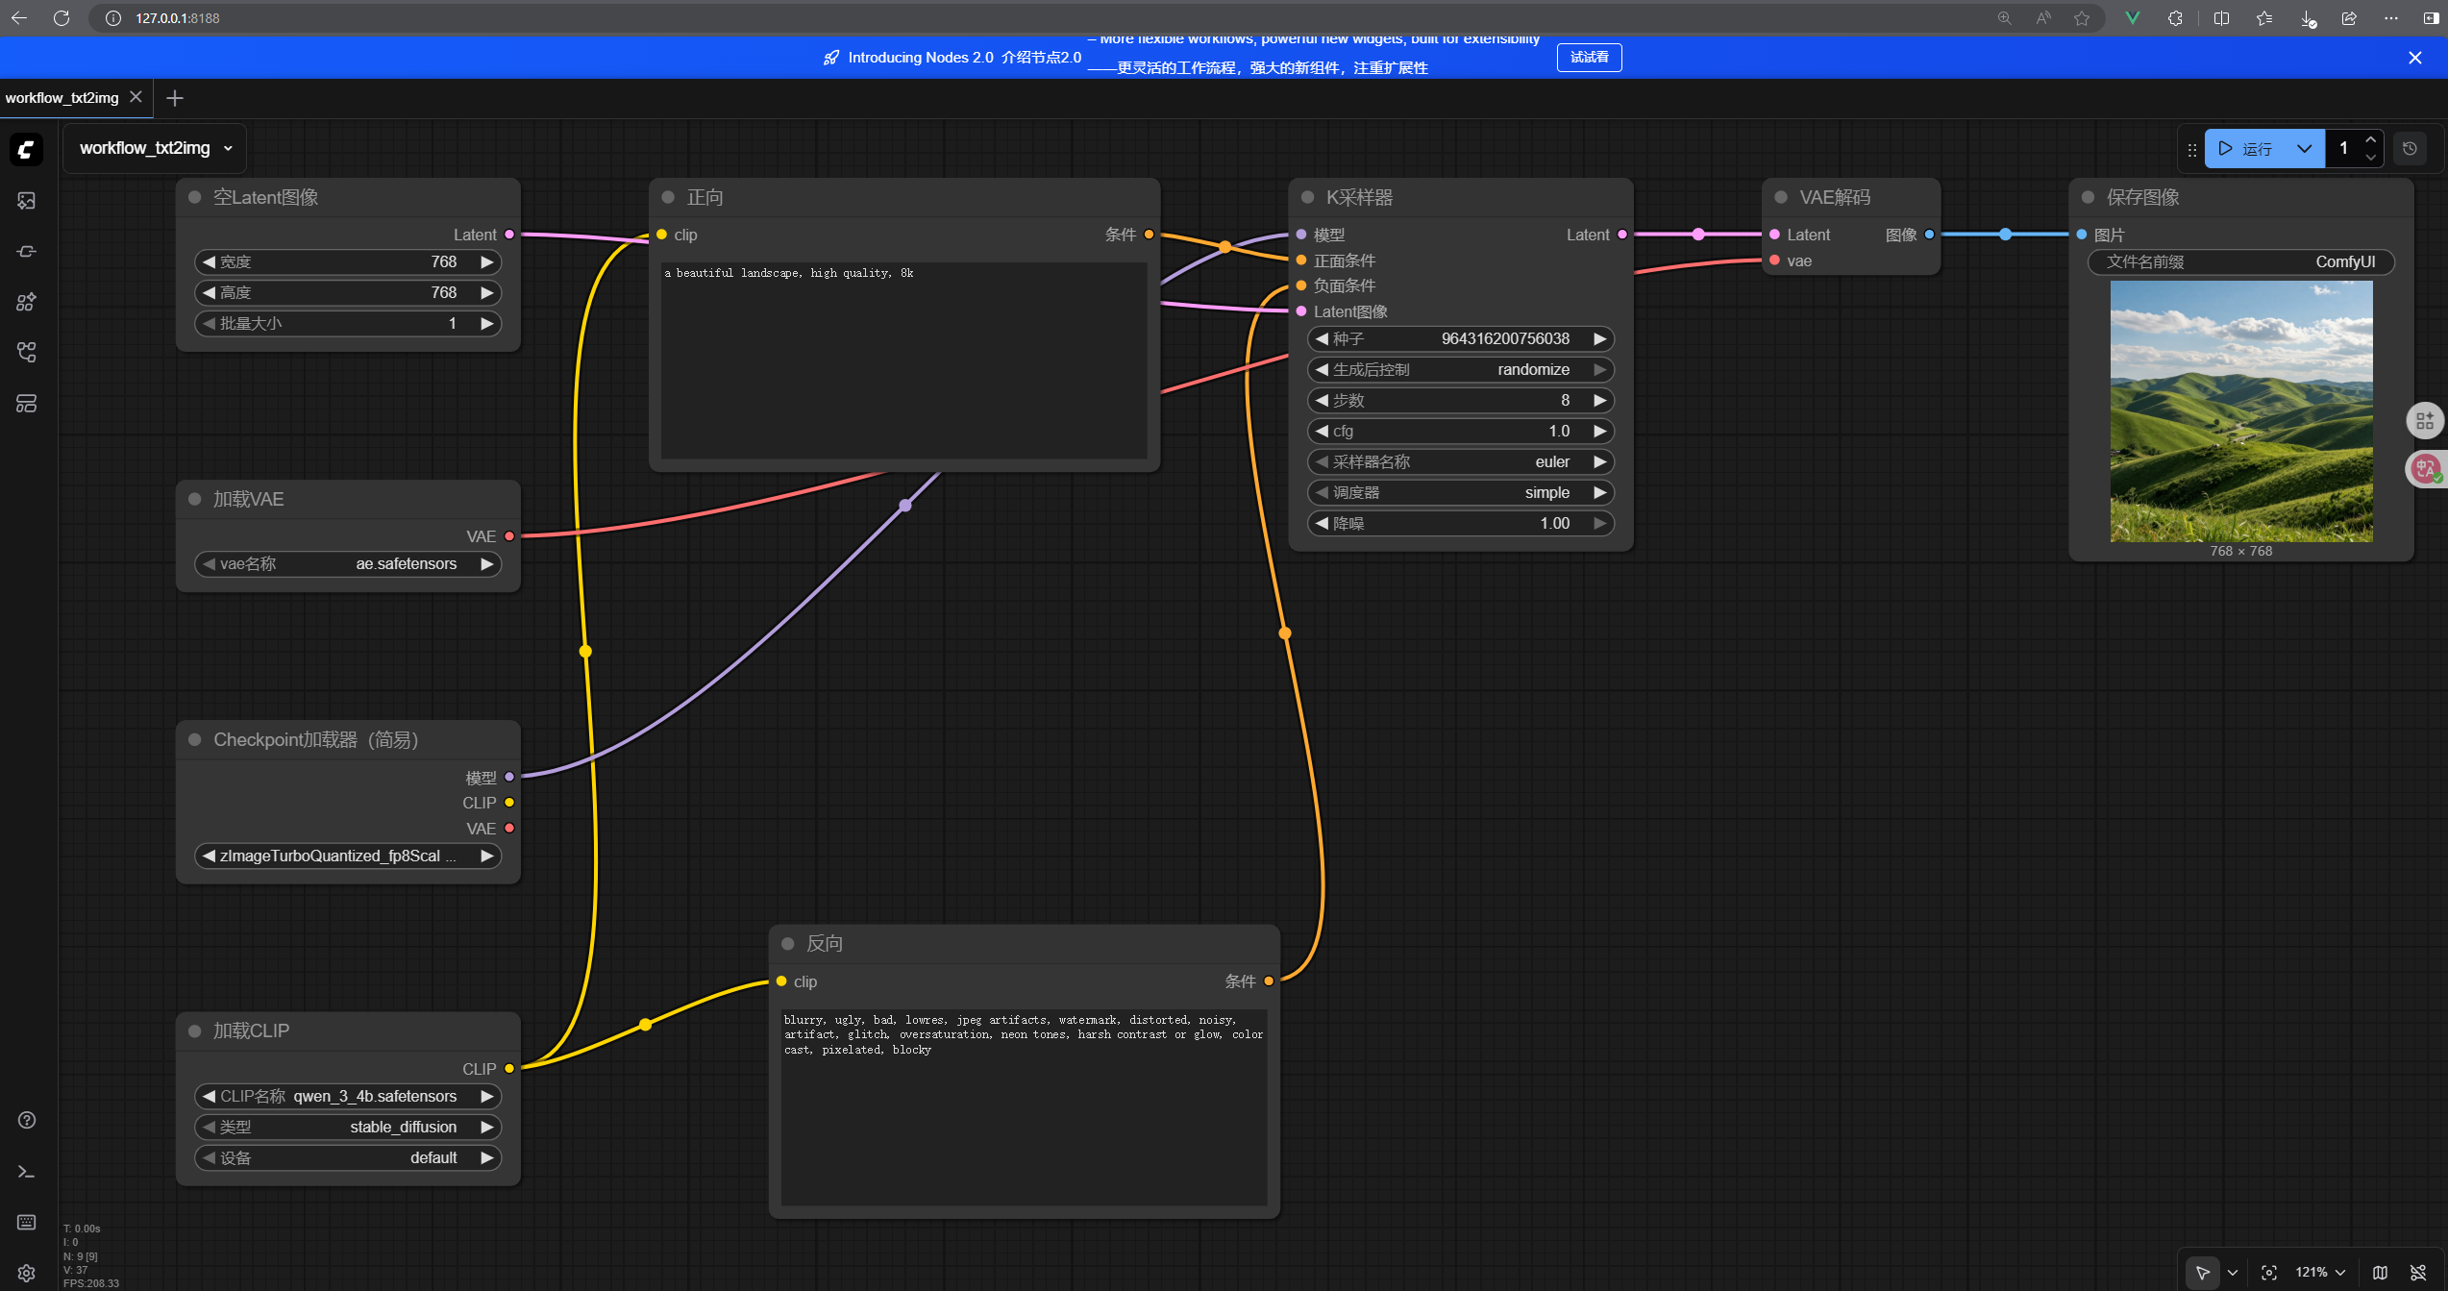
Task: Increase 步数 steps value arrow
Action: 1599,400
